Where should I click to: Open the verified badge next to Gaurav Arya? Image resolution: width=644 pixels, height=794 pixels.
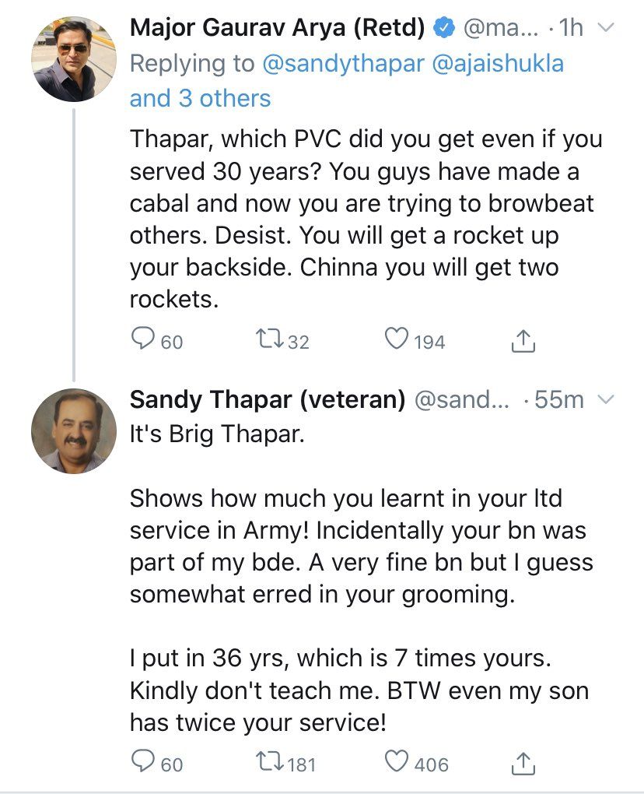point(444,29)
